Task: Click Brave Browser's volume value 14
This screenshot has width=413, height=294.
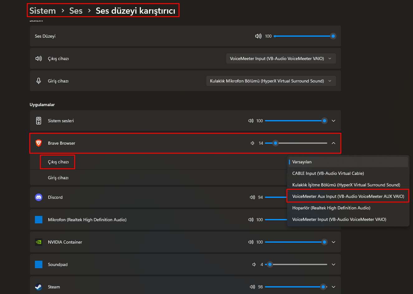Action: [261, 143]
